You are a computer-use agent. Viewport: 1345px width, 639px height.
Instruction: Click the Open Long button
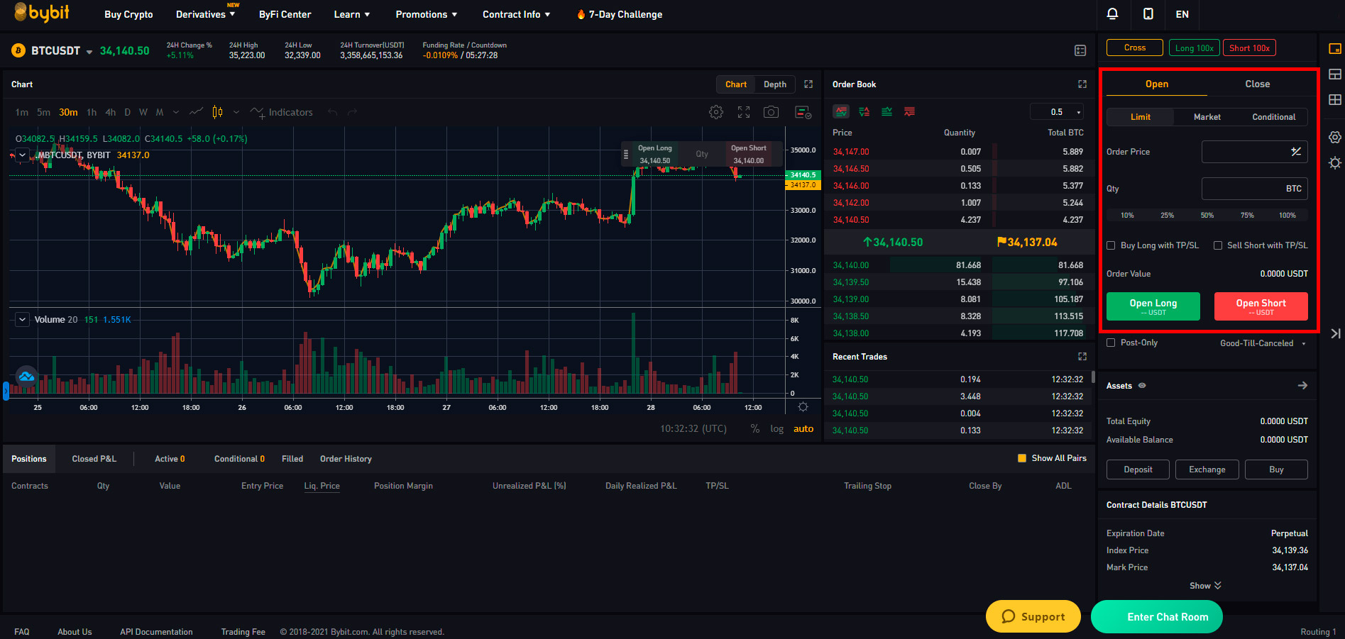click(x=1153, y=306)
